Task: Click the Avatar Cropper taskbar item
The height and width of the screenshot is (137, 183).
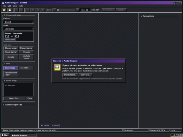Action: [x=23, y=135]
